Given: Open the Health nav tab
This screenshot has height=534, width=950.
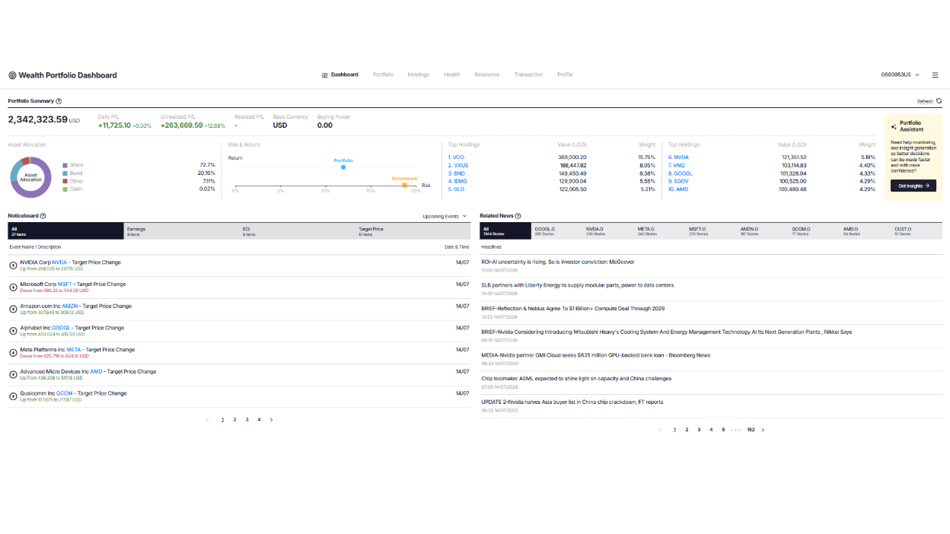Looking at the screenshot, I should pyautogui.click(x=451, y=75).
